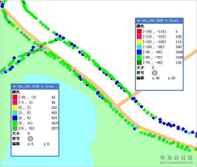This screenshot has width=197, height=167.
Task: Click the RSRP range text '[-95 , -85)'
Action: [153, 52]
